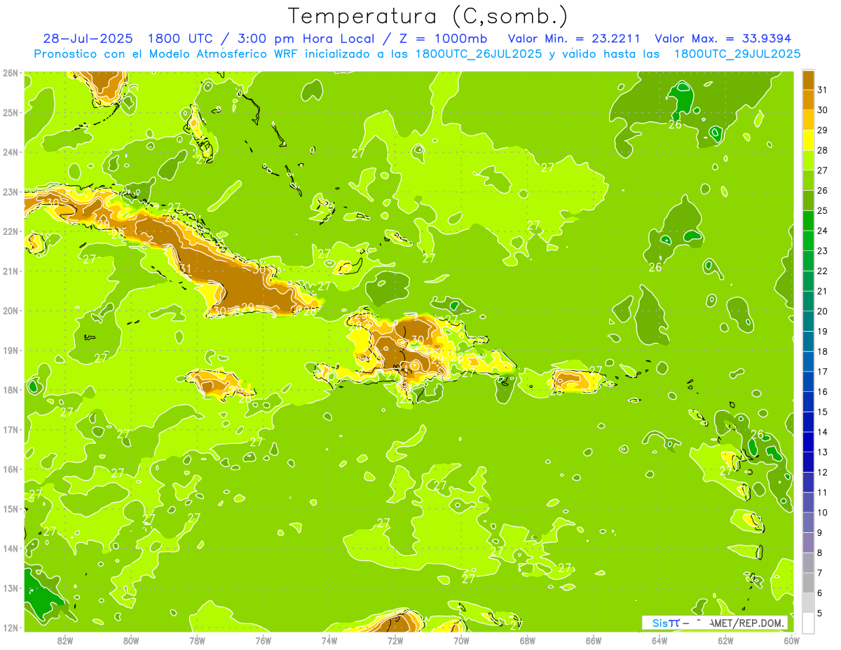841x650 pixels.
Task: Click the yellow legend swatch between 28 and 29
Action: 809,140
